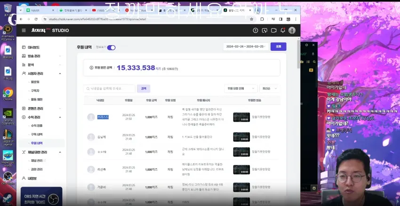Open 구독자 in the sidebar
The height and width of the screenshot is (206, 400).
(35, 91)
